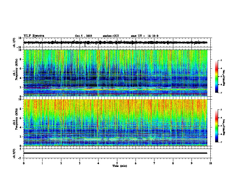Viewport: 237px width, 183px height.
Task: Click time axis tick label "9"
Action: click(x=192, y=163)
